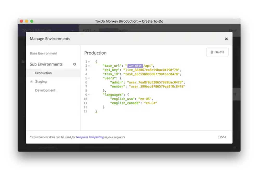The image size is (260, 173).
Task: Click Done to finish managing environments
Action: (x=222, y=137)
